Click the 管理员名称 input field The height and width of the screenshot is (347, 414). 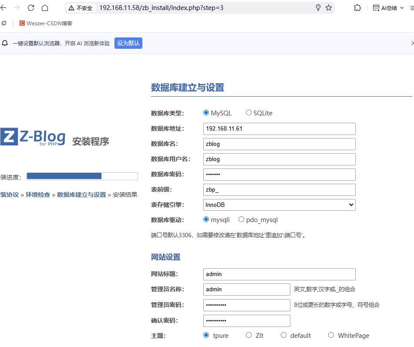pyautogui.click(x=246, y=290)
